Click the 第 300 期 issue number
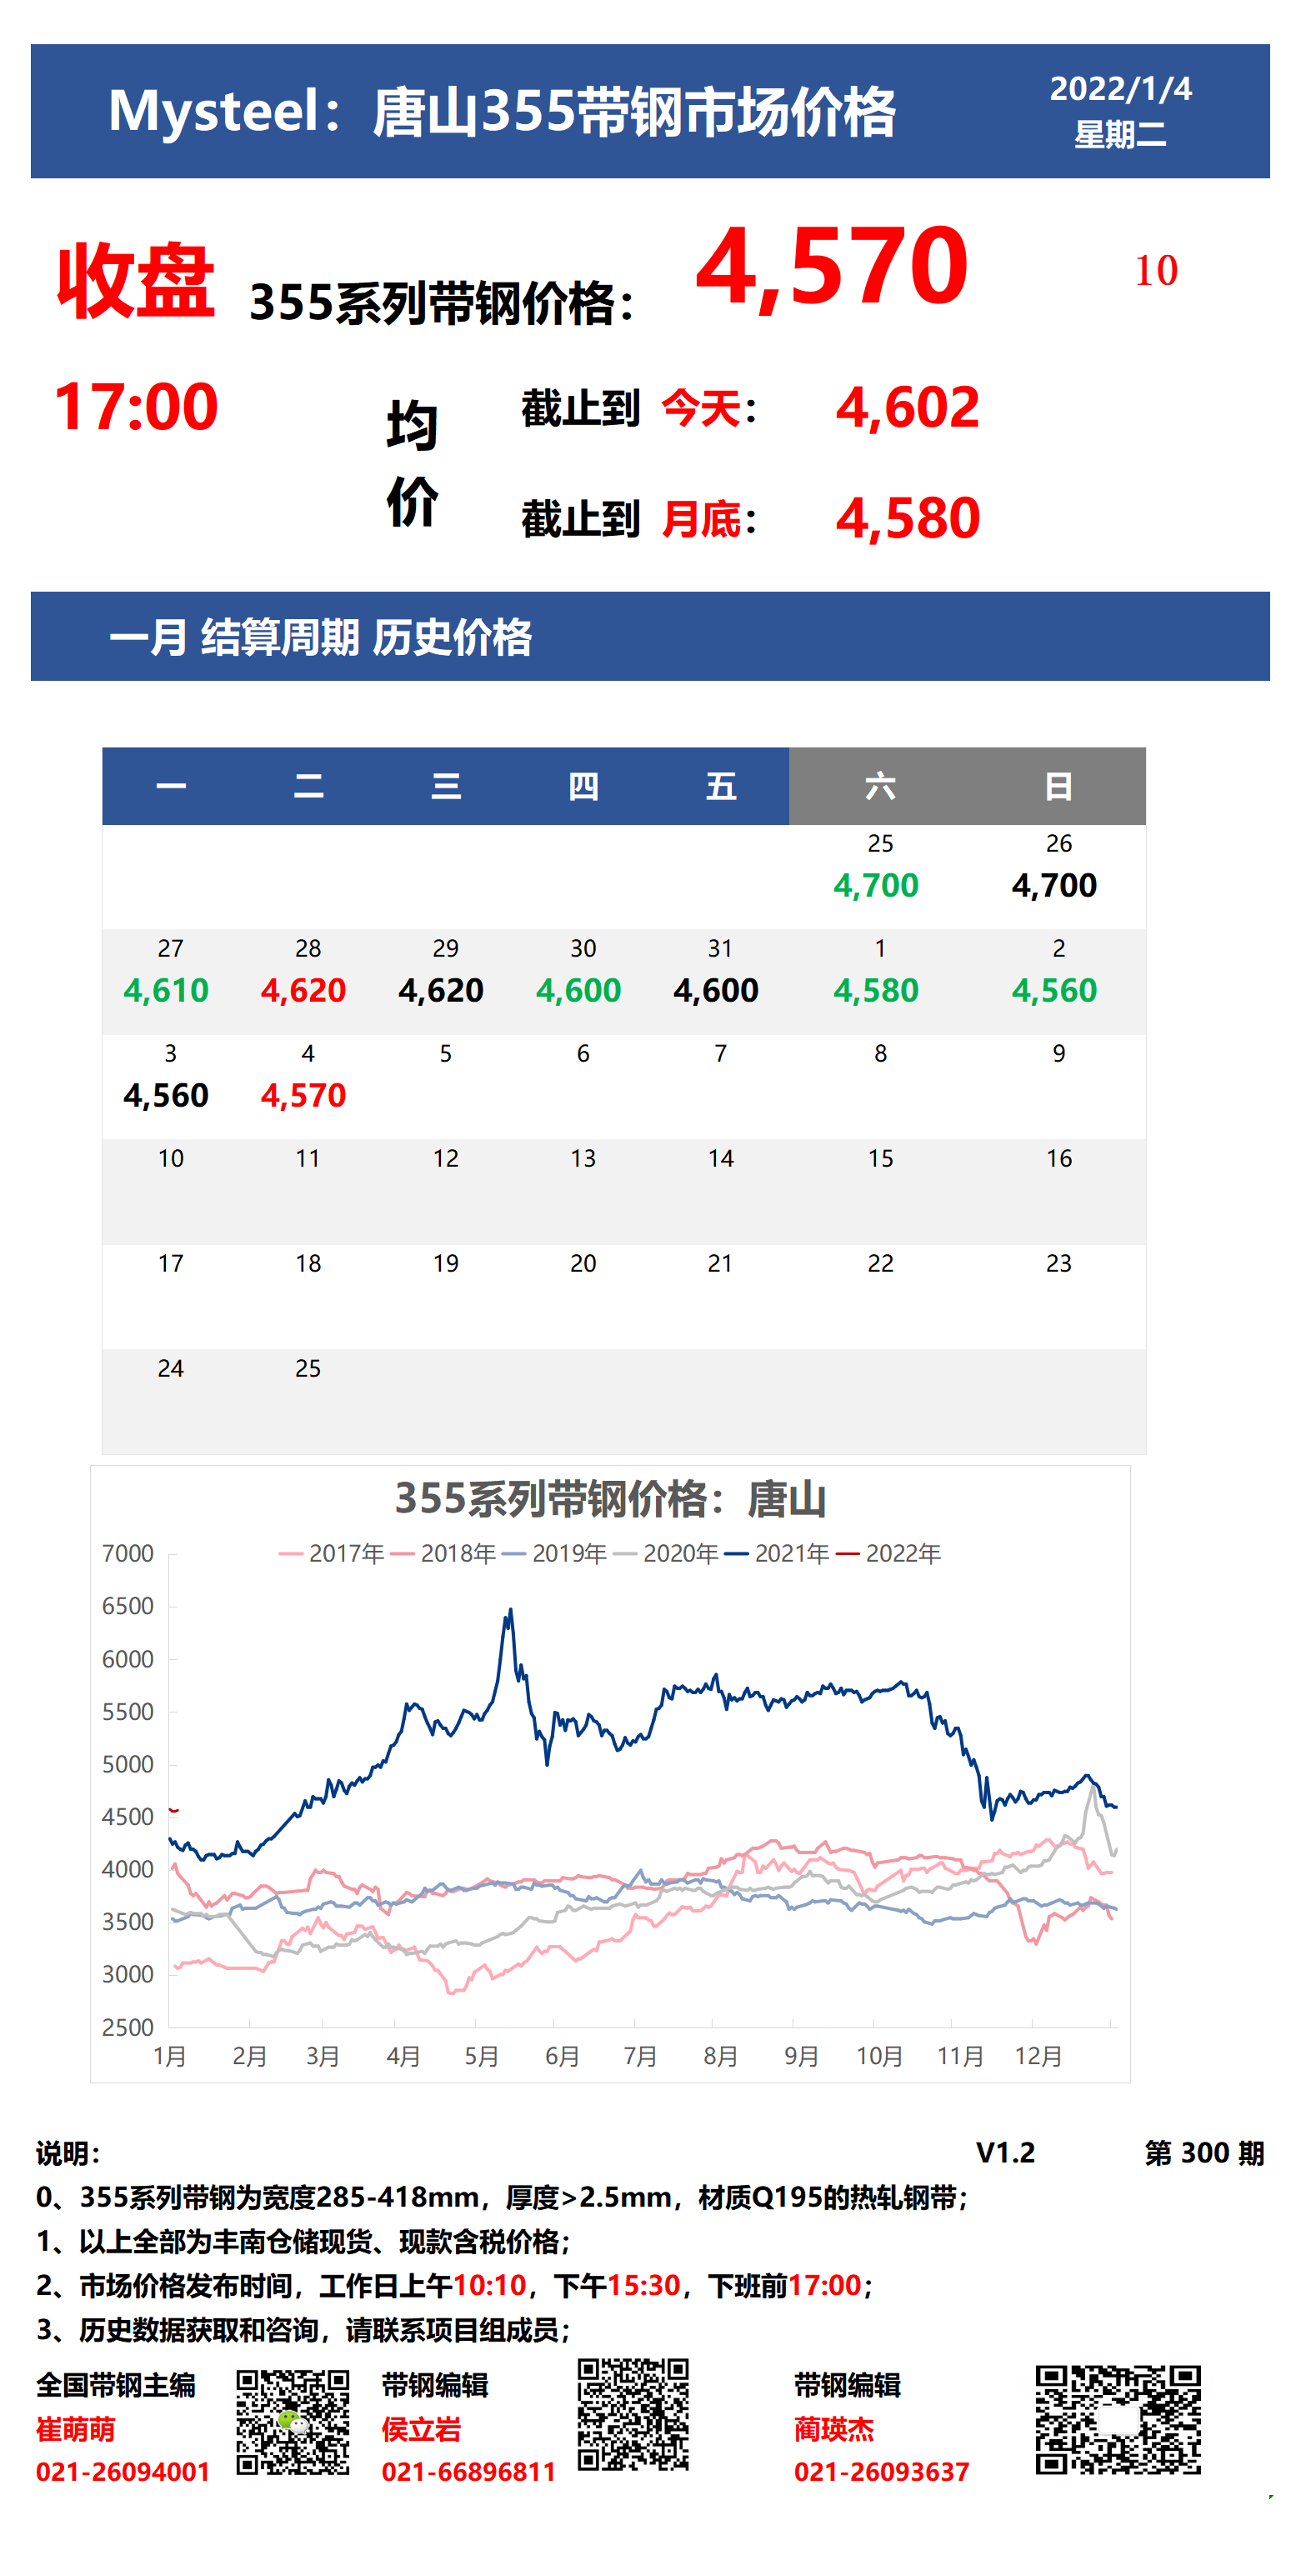Viewport: 1301px width, 2570px height. click(x=1204, y=2153)
